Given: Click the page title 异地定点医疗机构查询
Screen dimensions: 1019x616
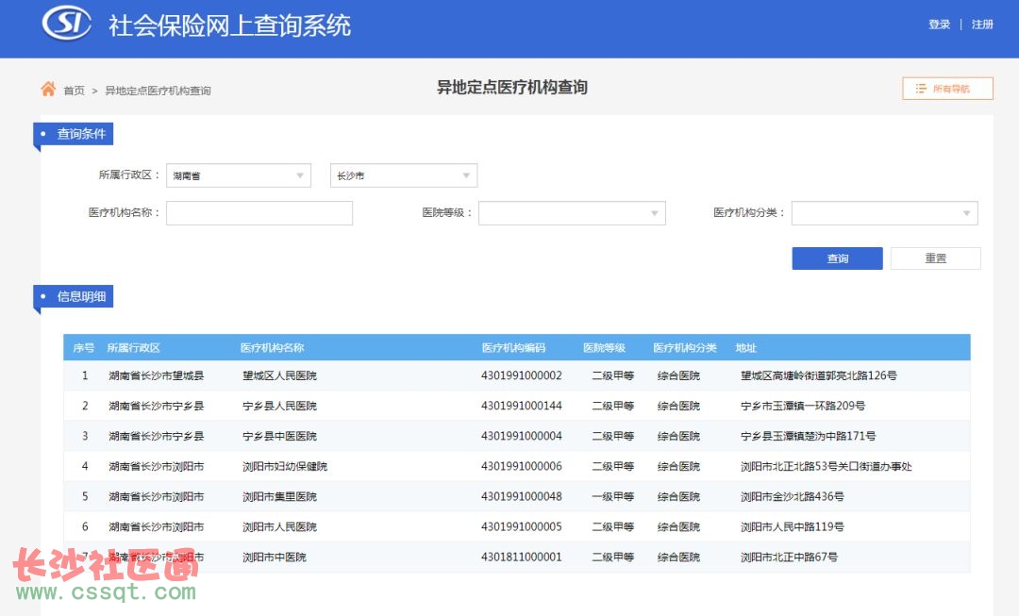Looking at the screenshot, I should [512, 87].
